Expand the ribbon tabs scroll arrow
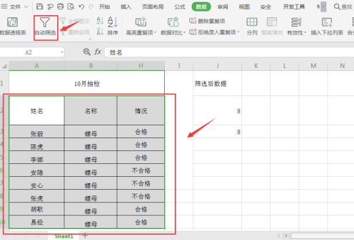The image size is (354, 240). (x=323, y=7)
